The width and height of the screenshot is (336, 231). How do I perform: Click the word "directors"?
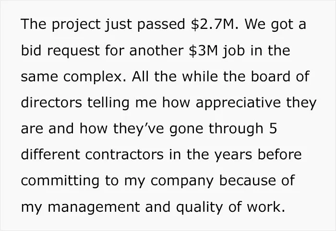click(51, 103)
